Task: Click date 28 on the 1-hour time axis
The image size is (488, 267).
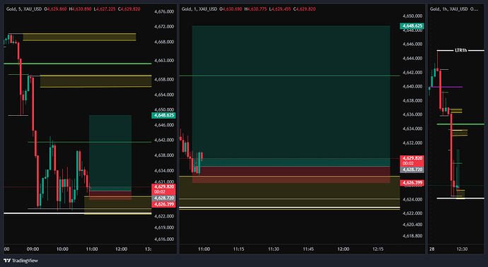Action: pos(432,249)
